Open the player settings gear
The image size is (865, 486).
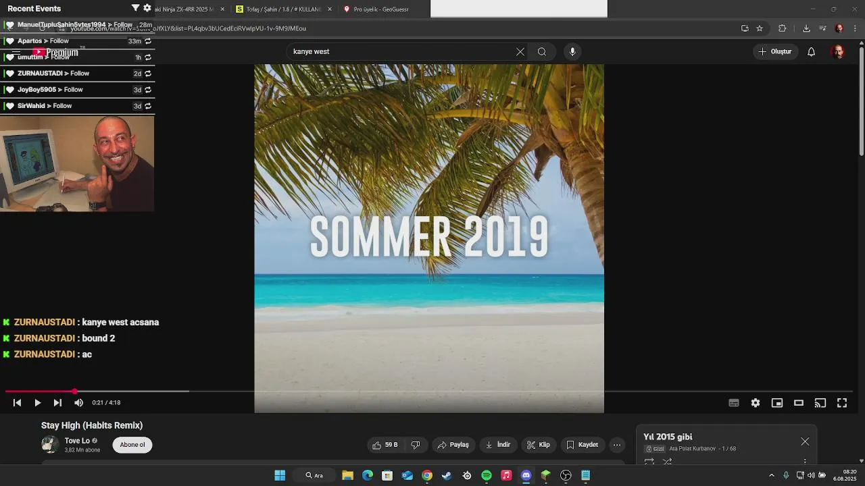[x=756, y=403]
